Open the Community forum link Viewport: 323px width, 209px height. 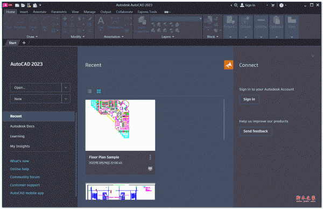25,177
